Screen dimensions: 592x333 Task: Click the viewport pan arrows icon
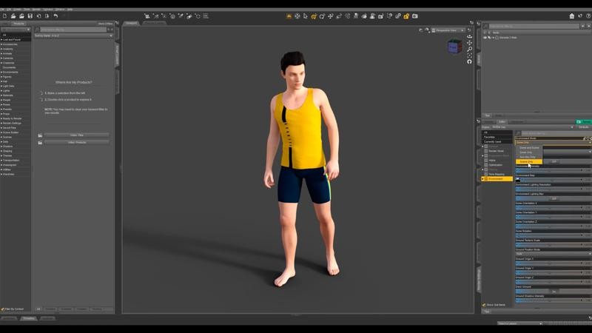[469, 43]
